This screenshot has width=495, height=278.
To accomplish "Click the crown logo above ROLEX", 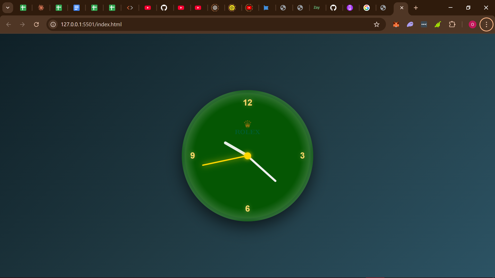I will pos(247,124).
